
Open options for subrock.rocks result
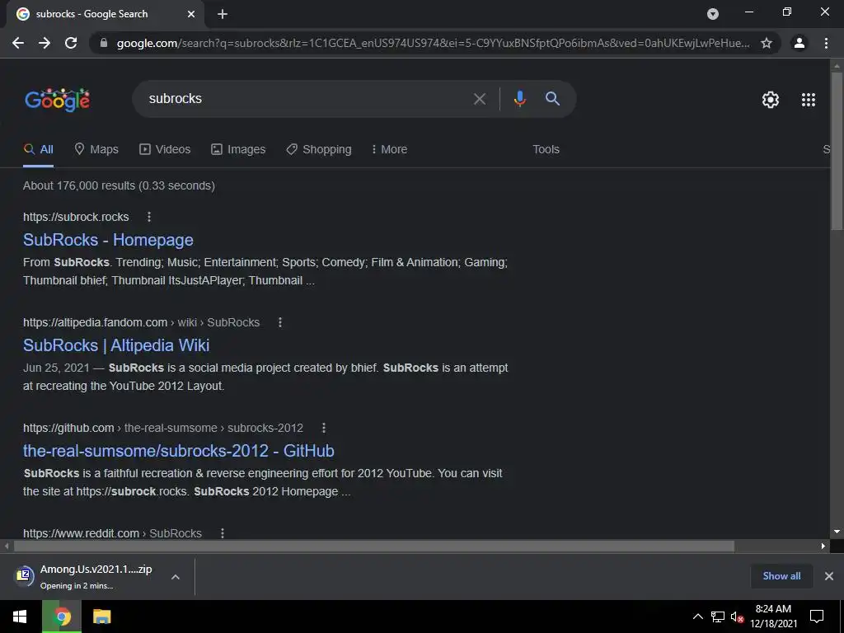[x=149, y=217]
